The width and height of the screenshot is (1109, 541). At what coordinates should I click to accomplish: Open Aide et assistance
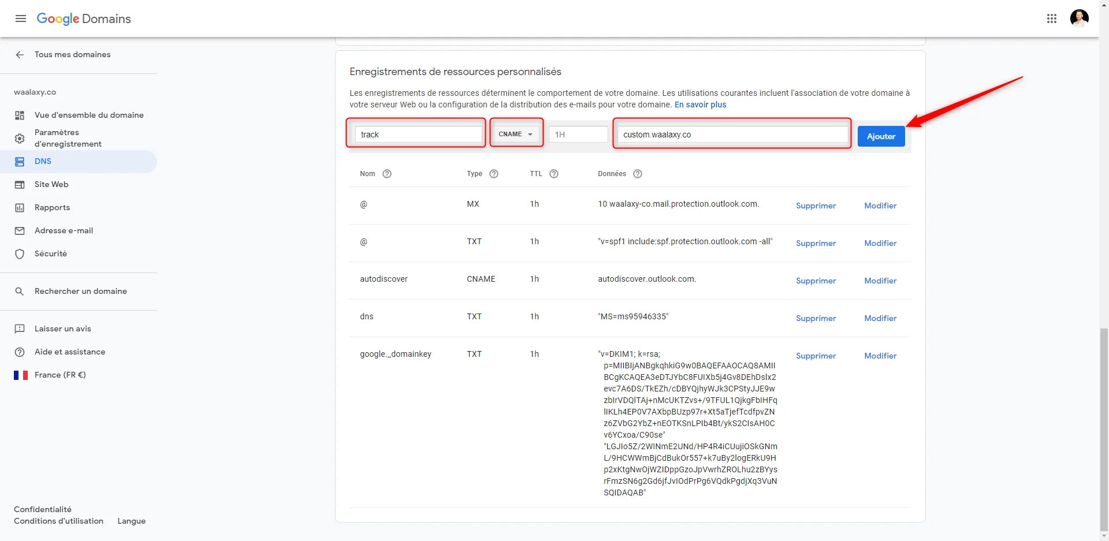(70, 352)
